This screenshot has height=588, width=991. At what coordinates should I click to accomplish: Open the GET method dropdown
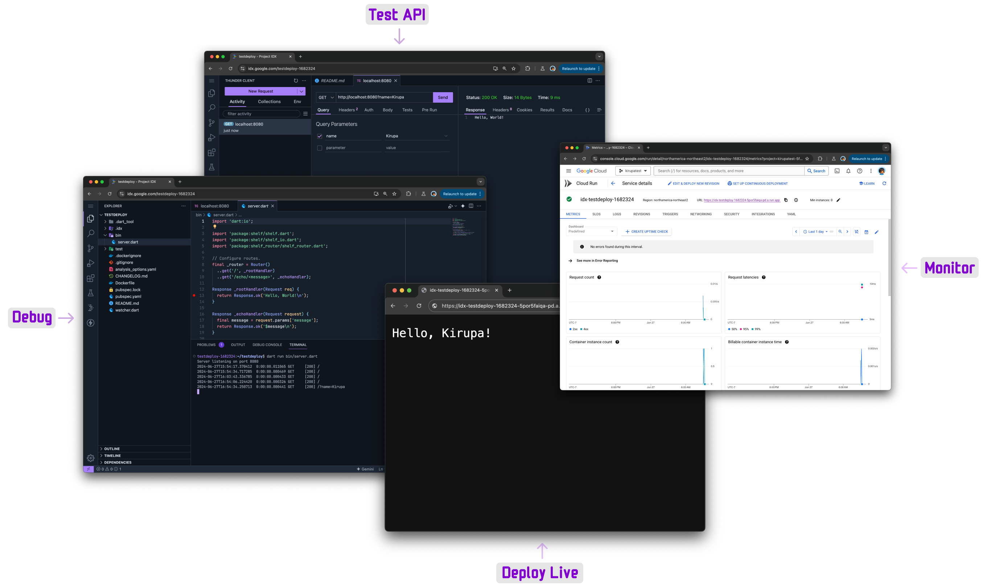(x=326, y=98)
